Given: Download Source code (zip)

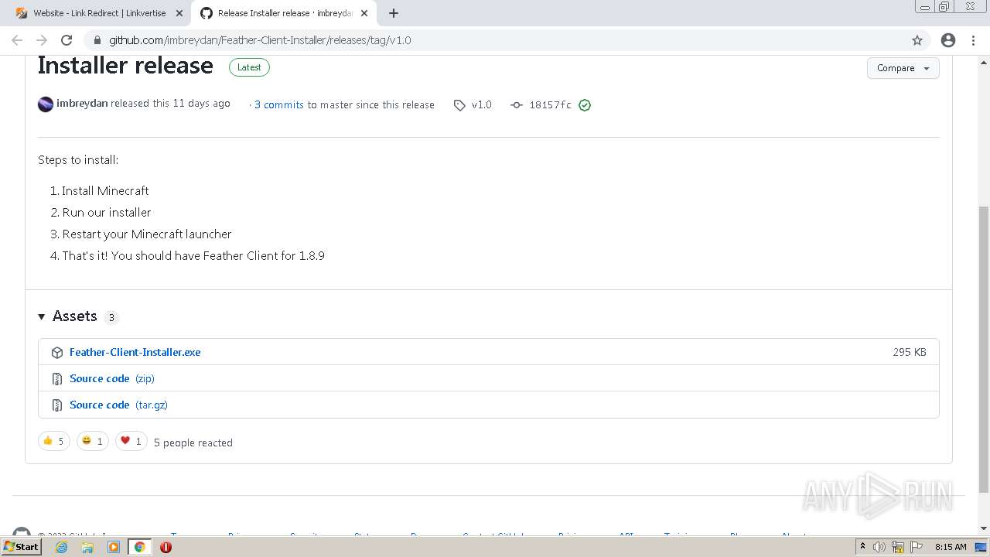Looking at the screenshot, I should [112, 378].
